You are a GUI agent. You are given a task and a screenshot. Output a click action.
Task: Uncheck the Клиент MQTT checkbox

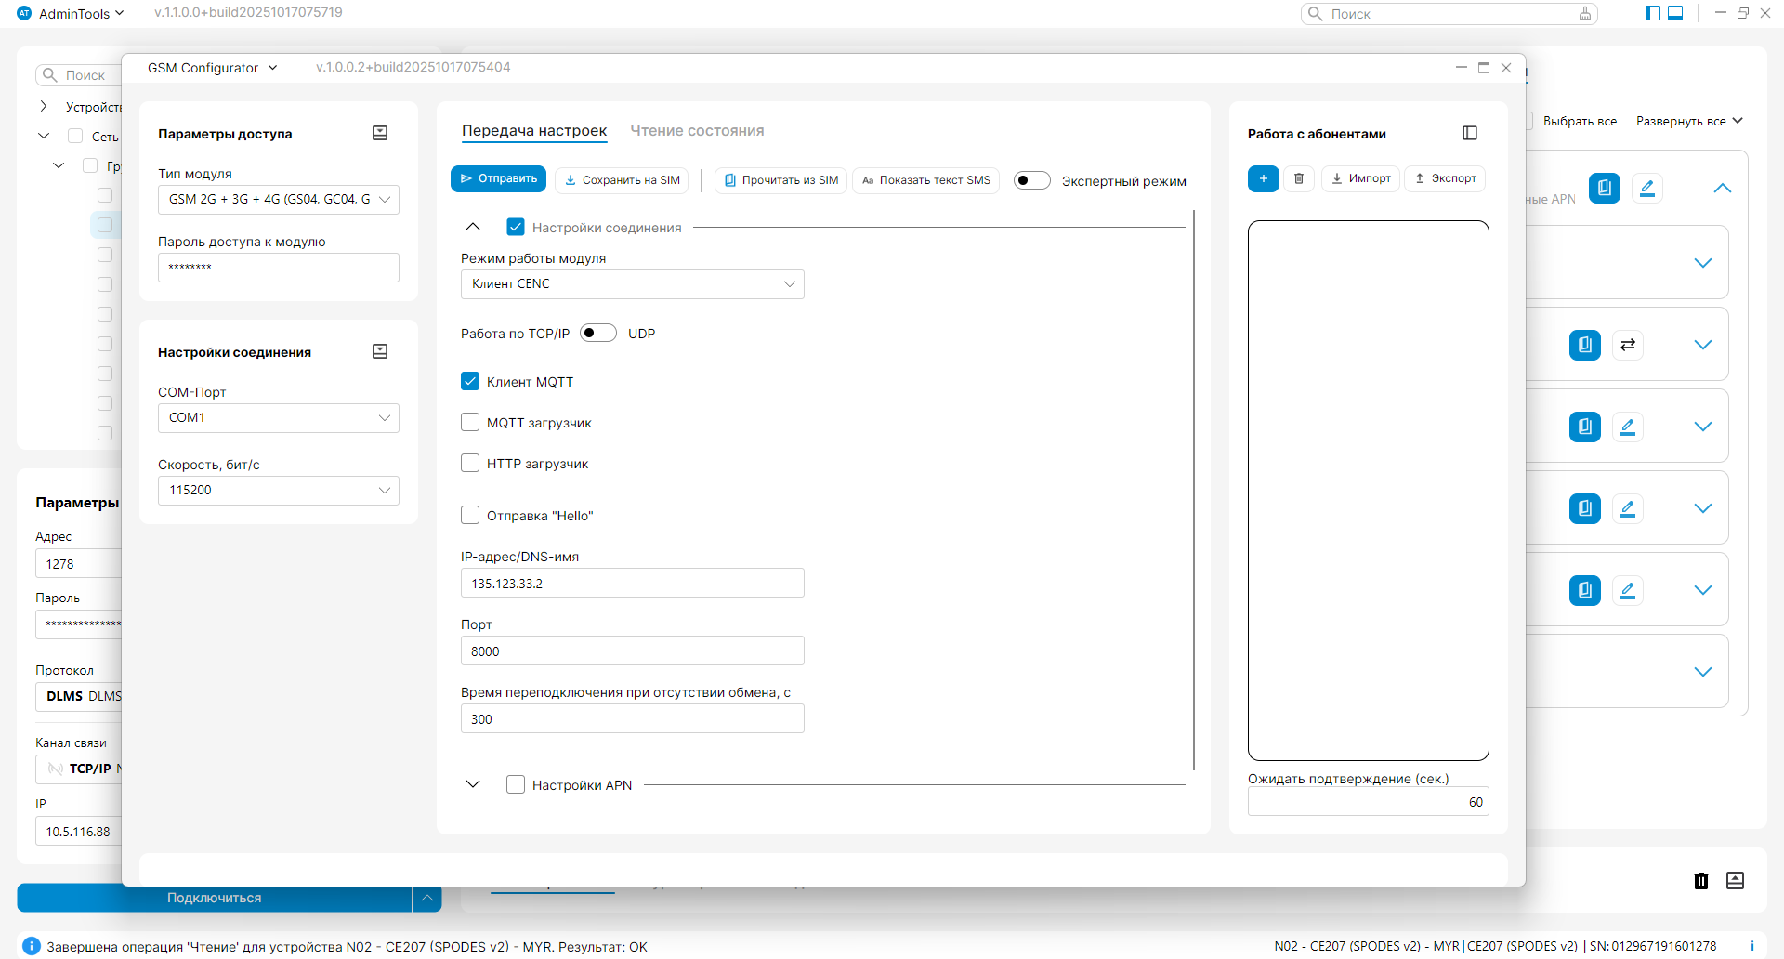point(470,381)
